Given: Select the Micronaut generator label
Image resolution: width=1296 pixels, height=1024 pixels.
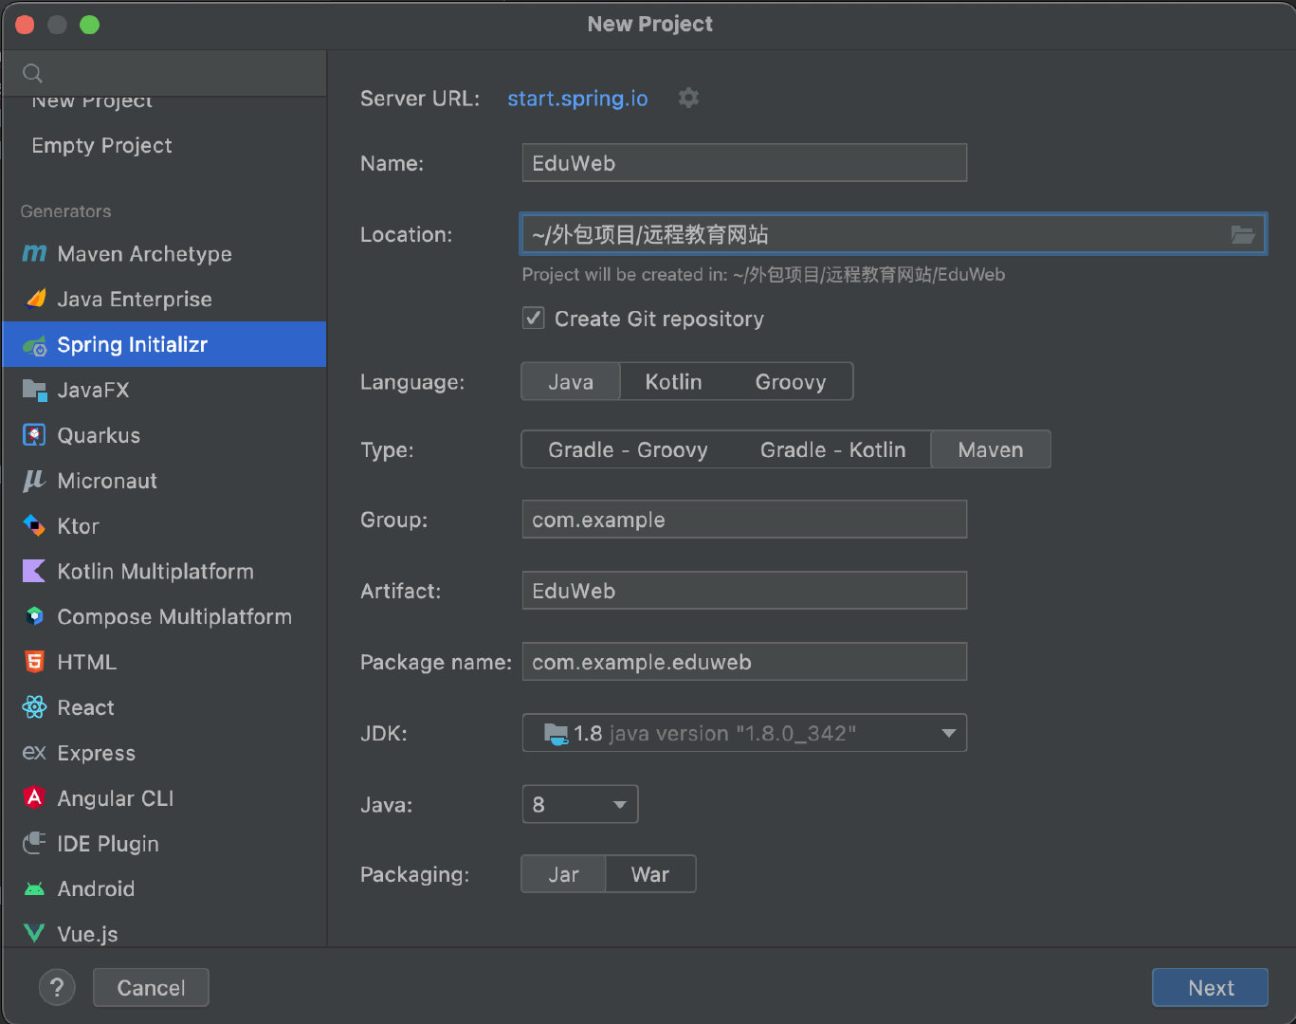Looking at the screenshot, I should point(107,481).
